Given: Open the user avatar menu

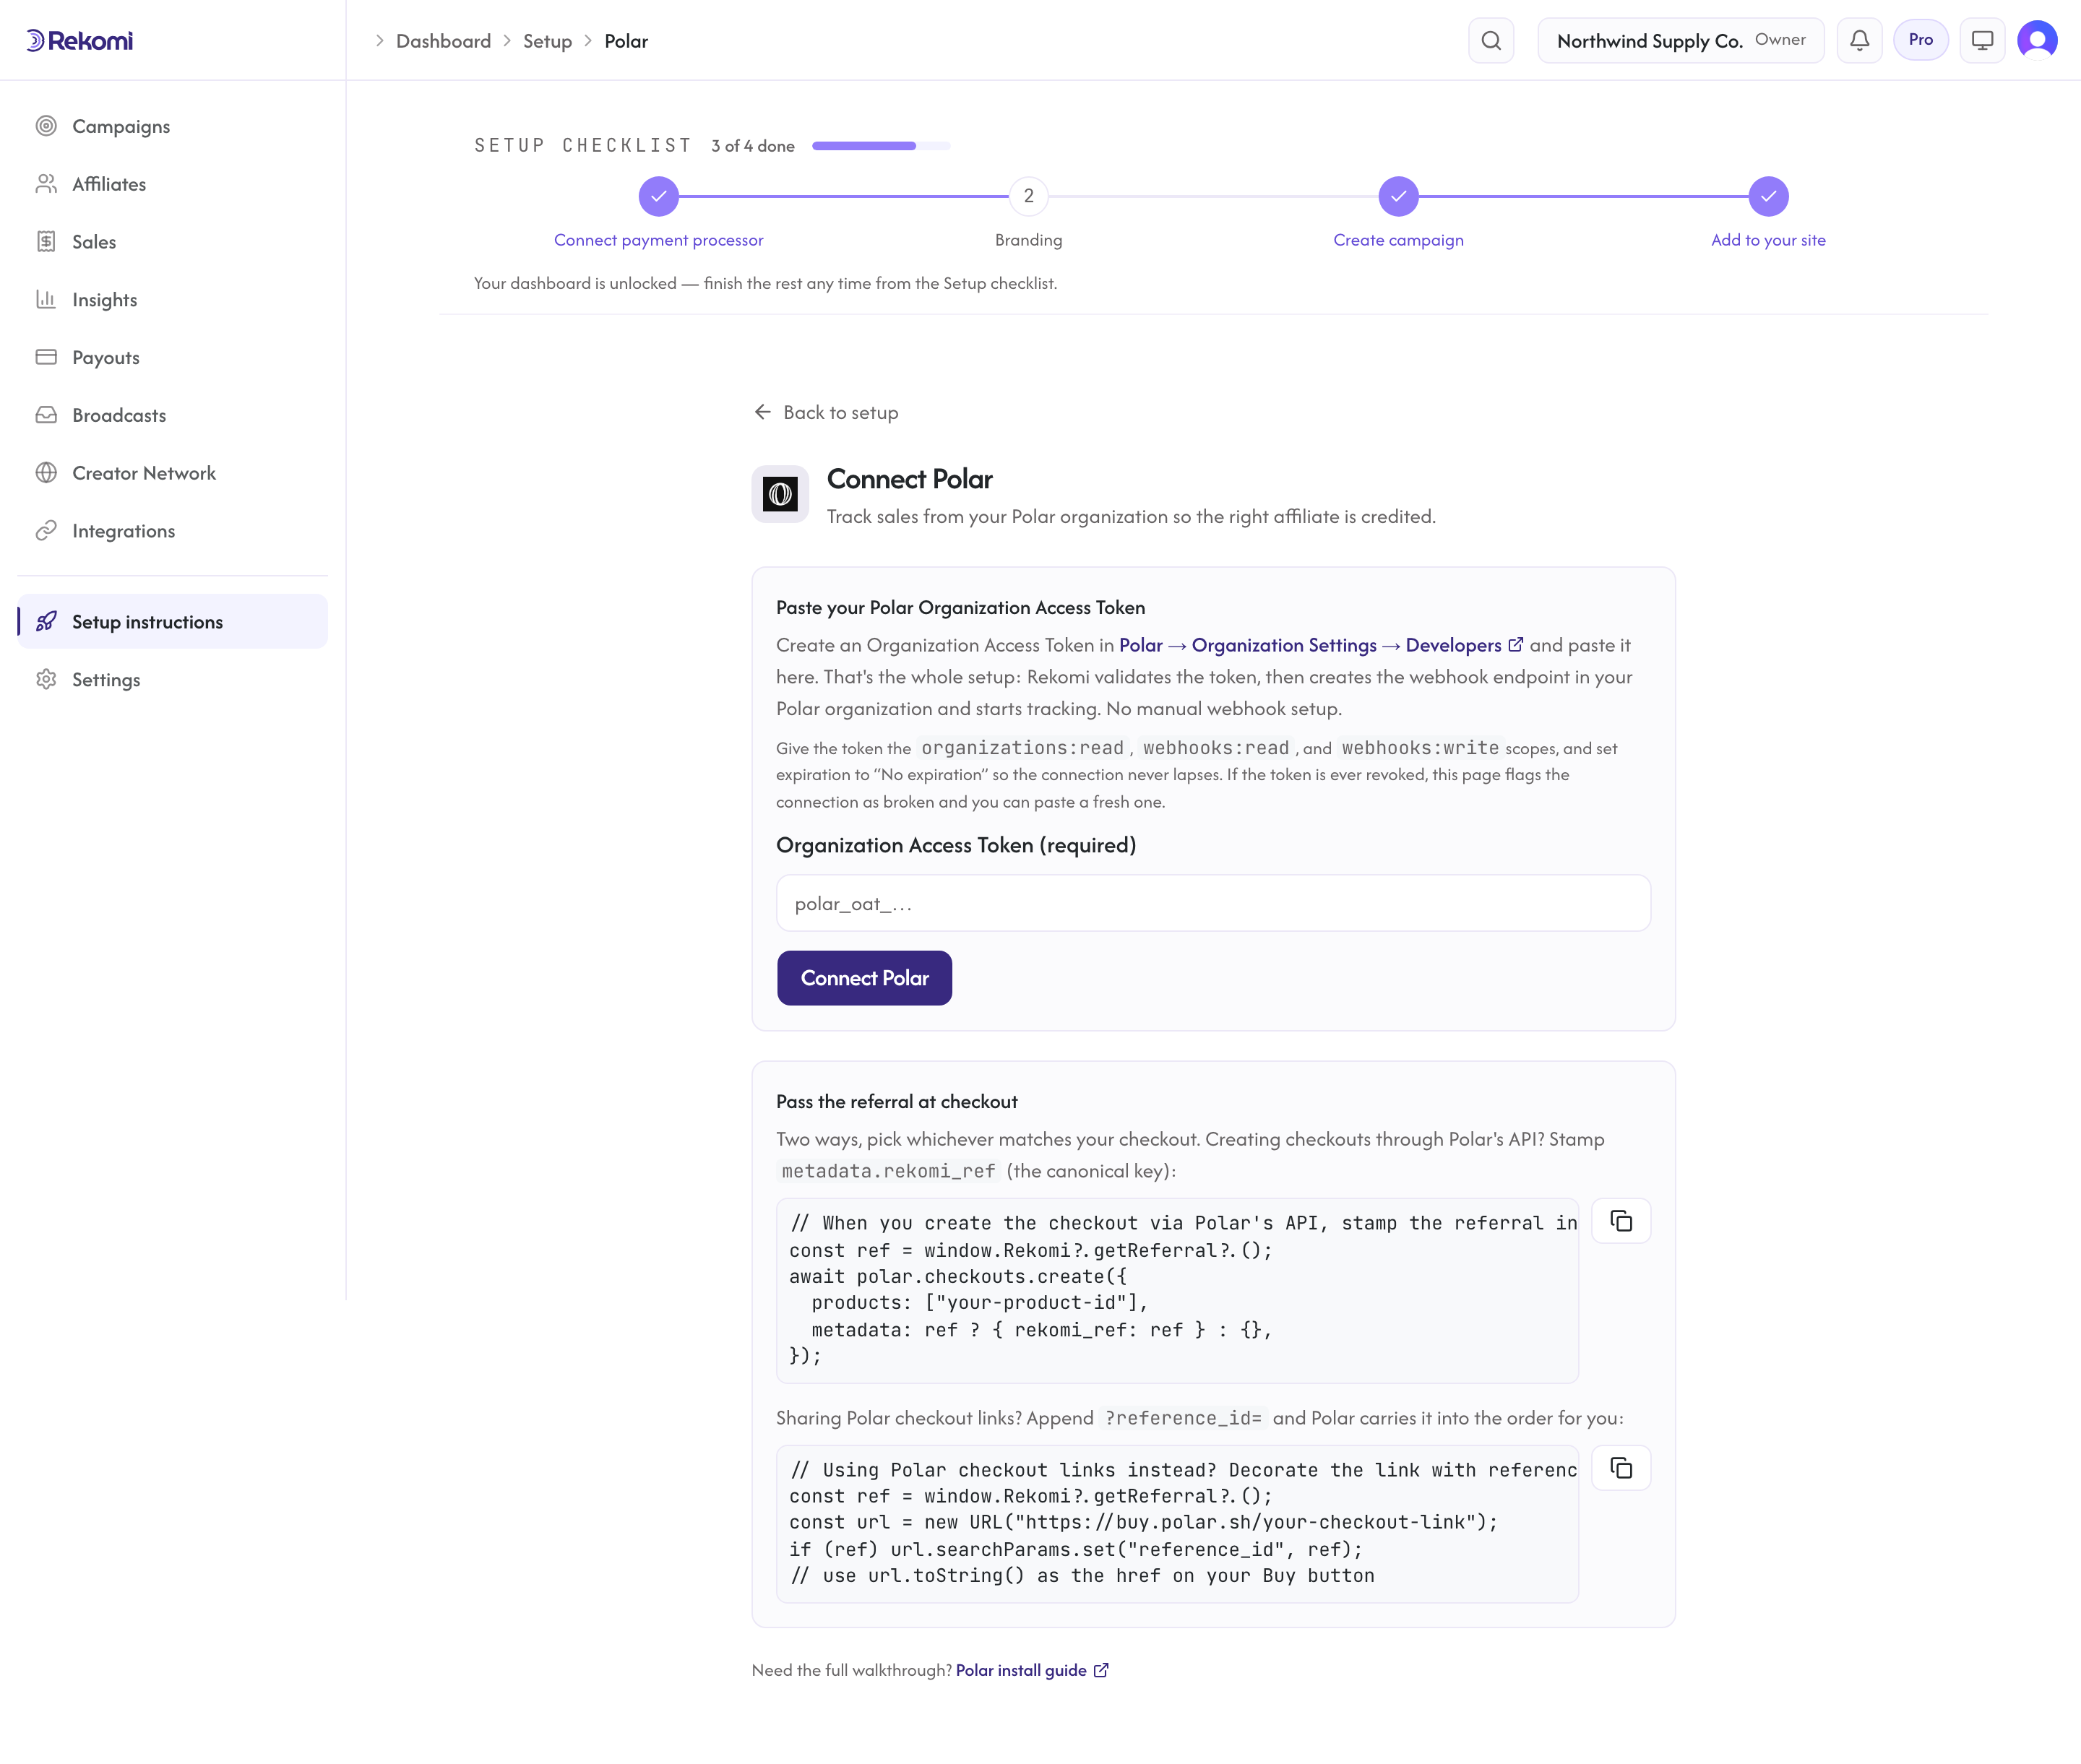Looking at the screenshot, I should click(2037, 40).
